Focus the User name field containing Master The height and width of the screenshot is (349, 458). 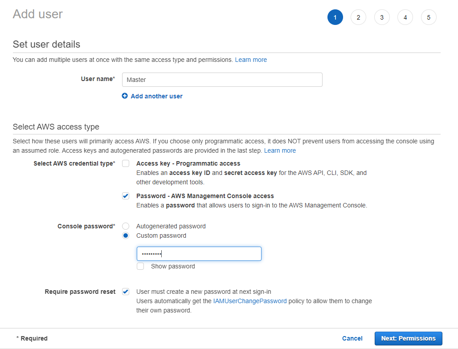pos(222,80)
